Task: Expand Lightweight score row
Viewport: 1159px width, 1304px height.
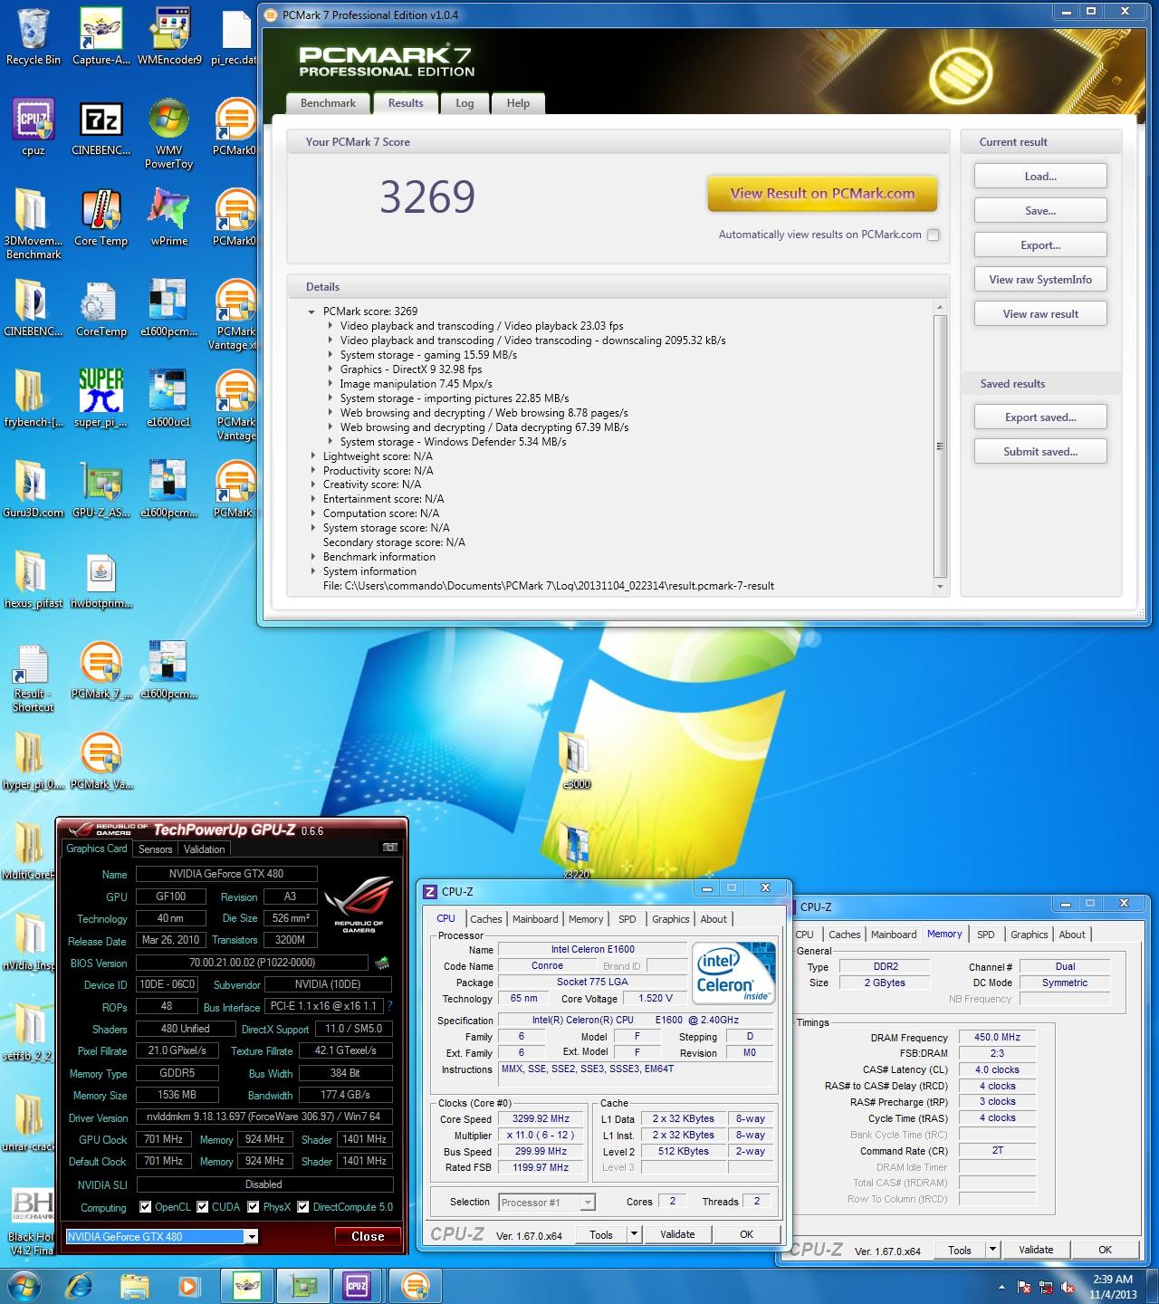Action: click(x=313, y=456)
